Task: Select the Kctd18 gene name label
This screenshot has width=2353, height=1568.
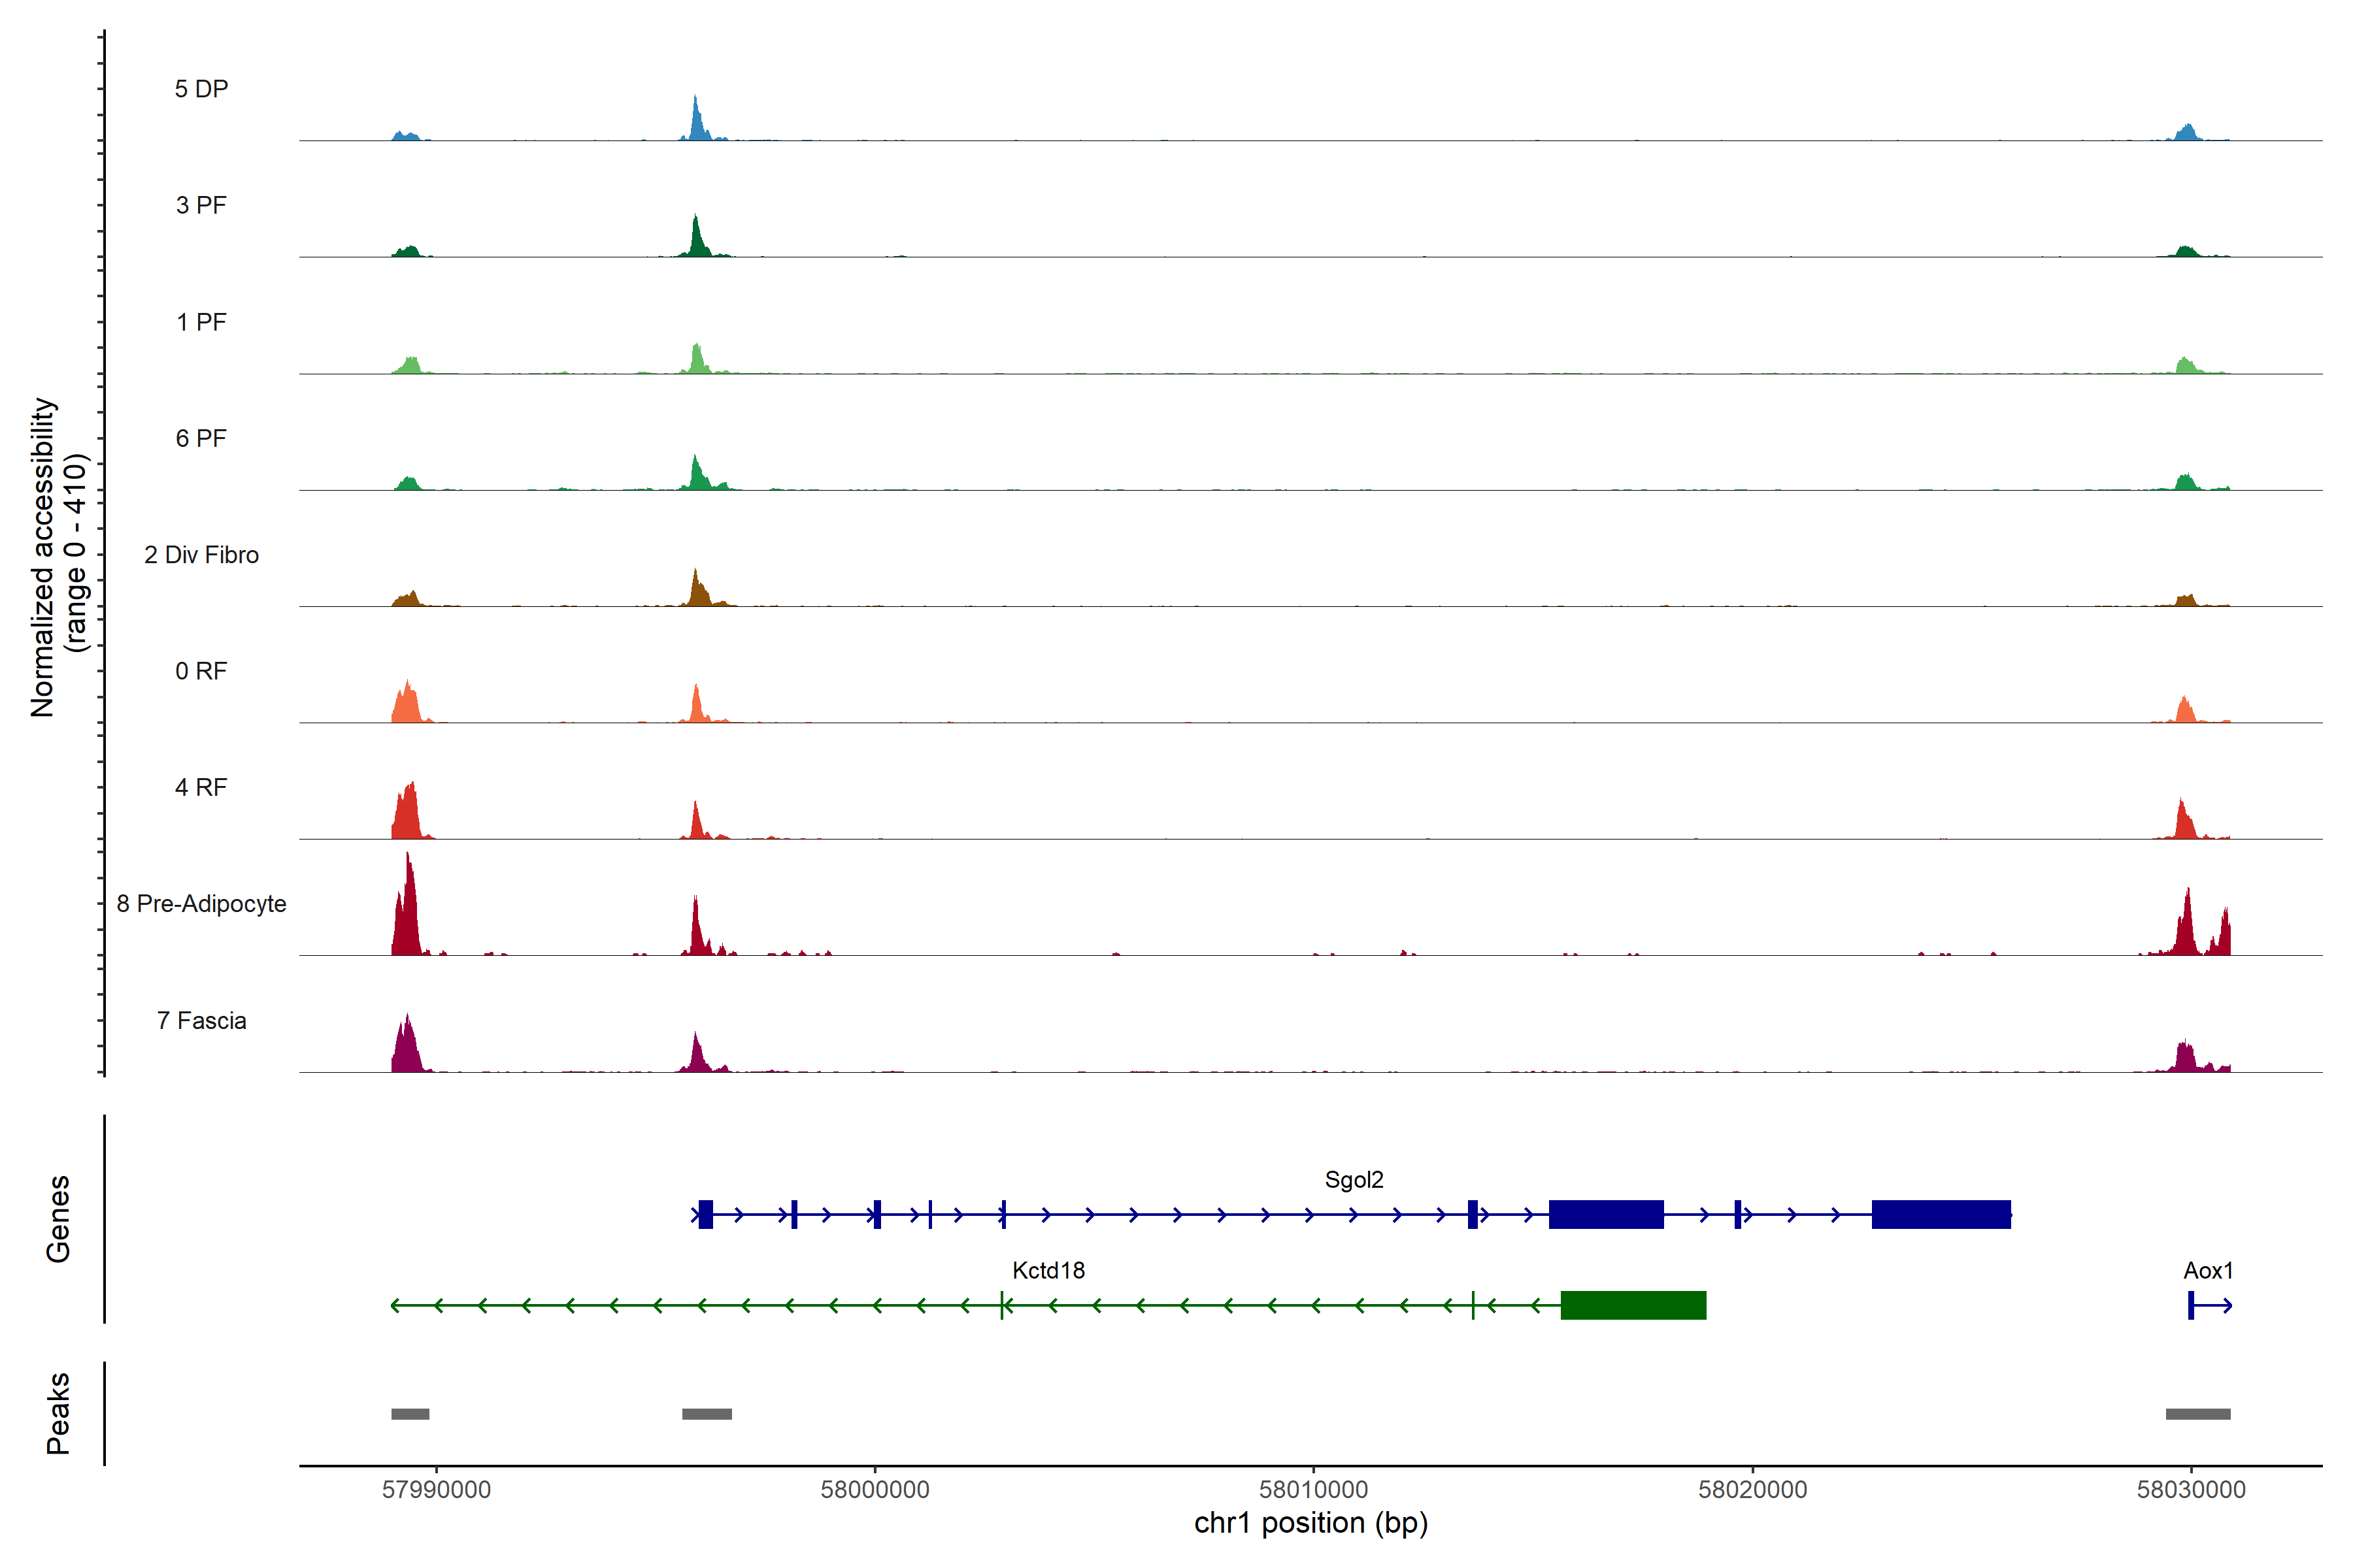Action: pyautogui.click(x=1048, y=1270)
